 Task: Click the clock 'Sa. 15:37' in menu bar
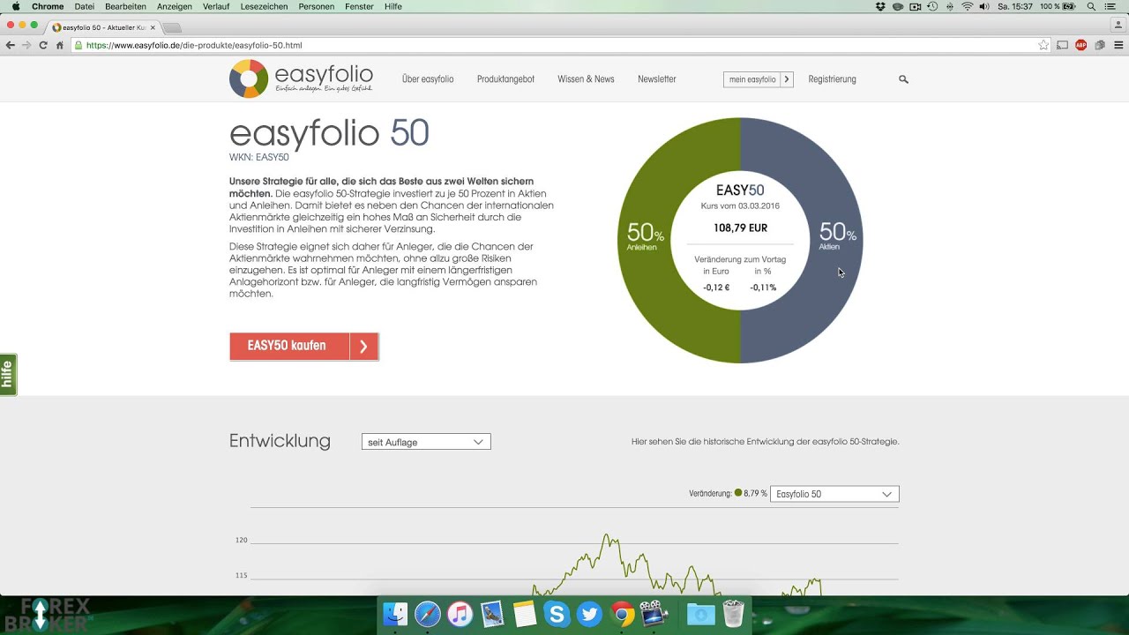click(1016, 6)
